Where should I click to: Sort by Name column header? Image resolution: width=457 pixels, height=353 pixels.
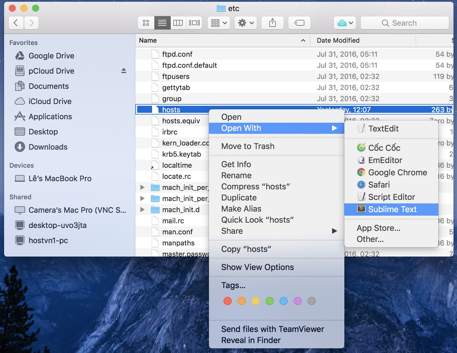pyautogui.click(x=222, y=40)
